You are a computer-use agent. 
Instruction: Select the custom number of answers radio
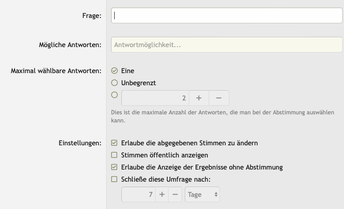click(x=114, y=95)
